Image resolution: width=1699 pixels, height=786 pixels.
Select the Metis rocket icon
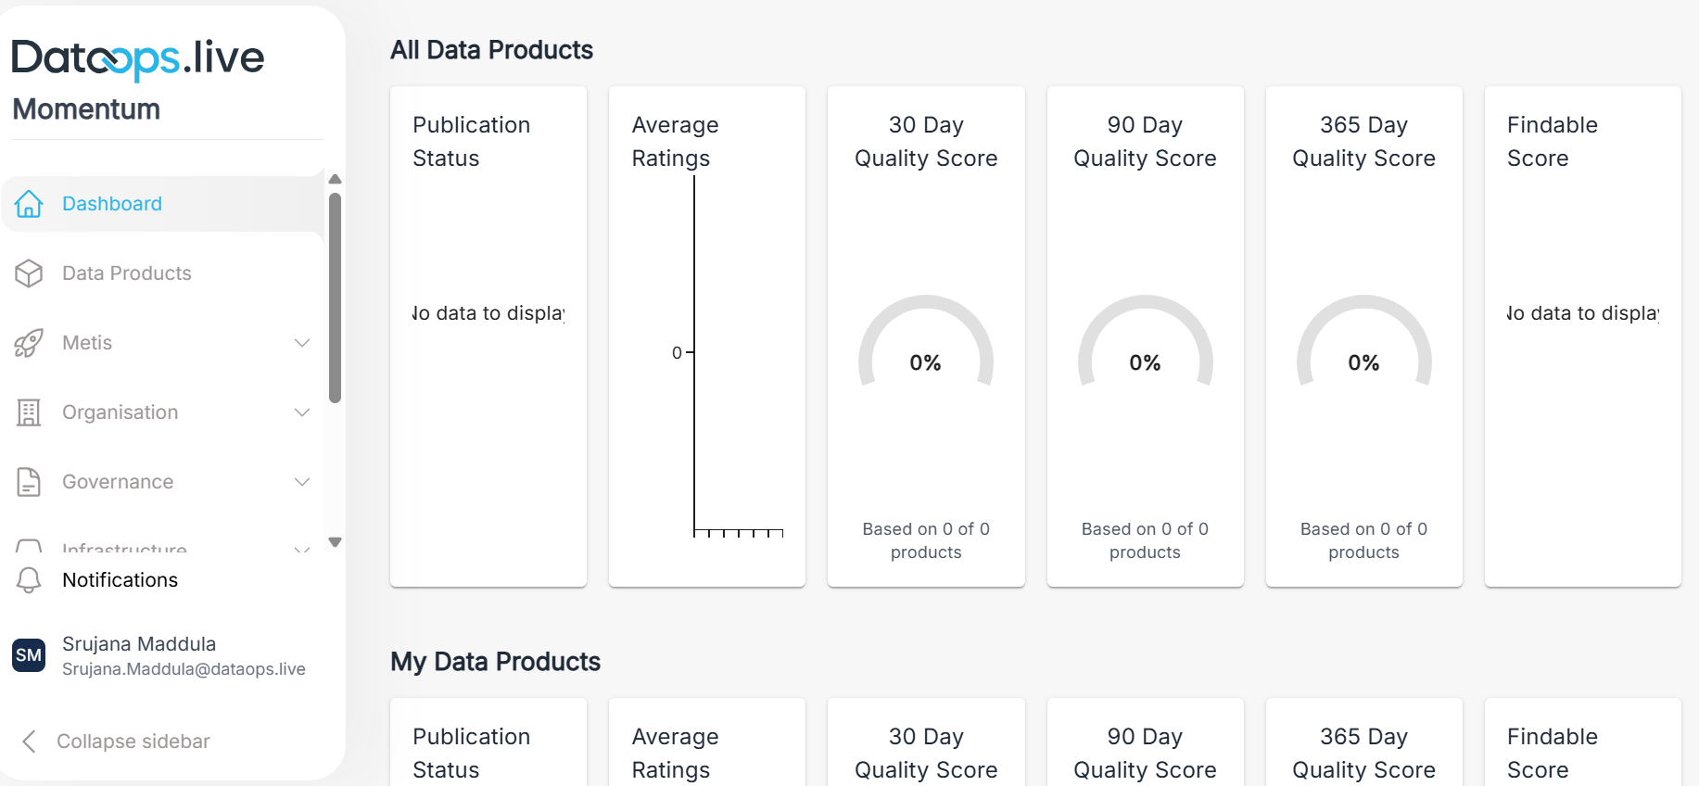pyautogui.click(x=29, y=343)
